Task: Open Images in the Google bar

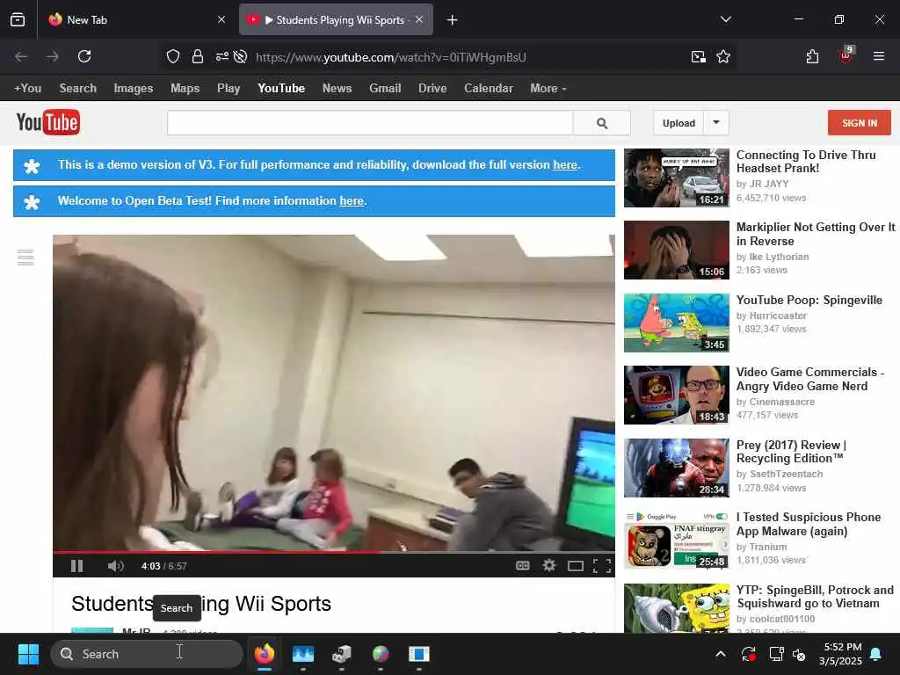Action: 134,89
